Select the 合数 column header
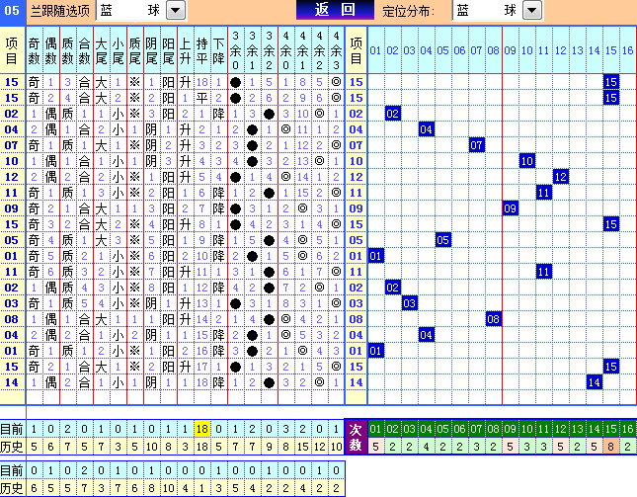The width and height of the screenshot is (637, 497). coord(85,50)
